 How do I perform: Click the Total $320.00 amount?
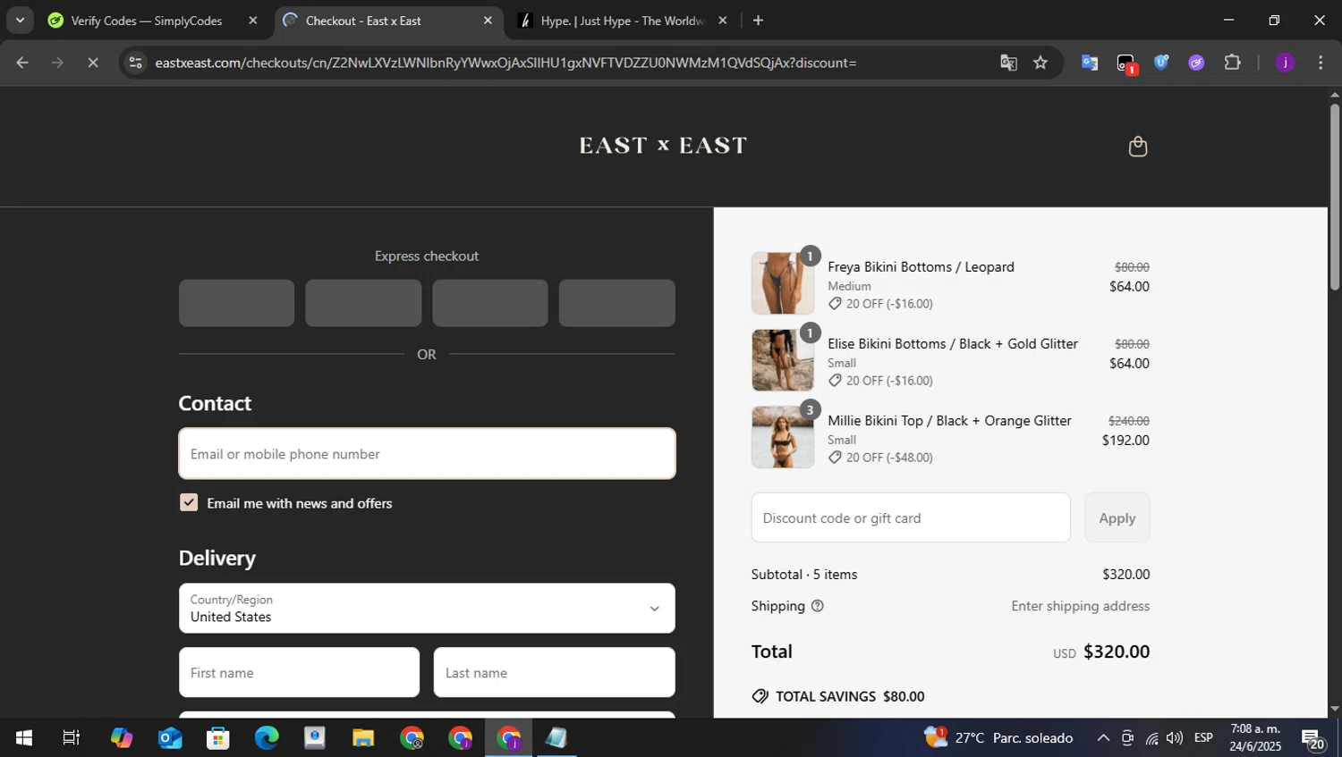click(x=1117, y=652)
